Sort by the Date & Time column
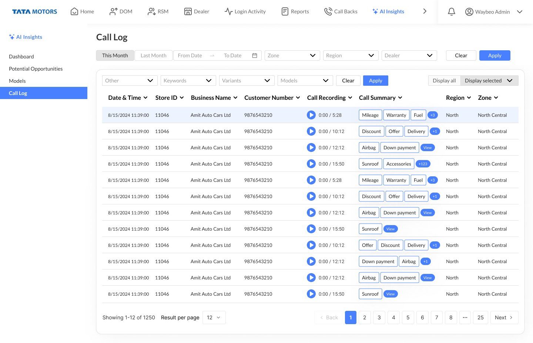 pos(128,98)
